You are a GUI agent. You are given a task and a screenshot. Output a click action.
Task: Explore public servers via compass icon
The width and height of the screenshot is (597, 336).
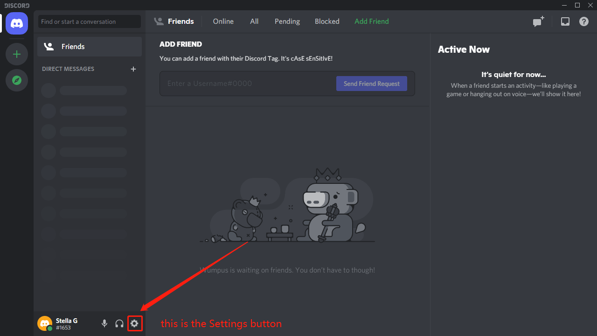click(17, 80)
